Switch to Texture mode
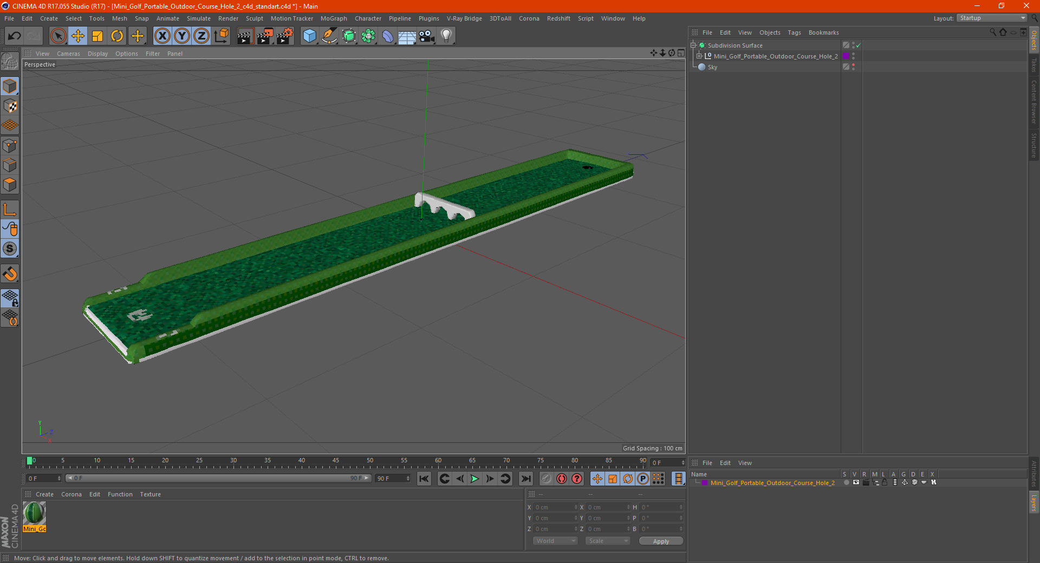1040x563 pixels. pos(10,106)
